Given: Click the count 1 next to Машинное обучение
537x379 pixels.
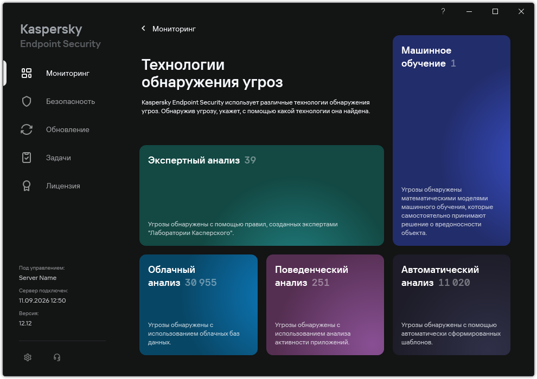Looking at the screenshot, I should (453, 63).
